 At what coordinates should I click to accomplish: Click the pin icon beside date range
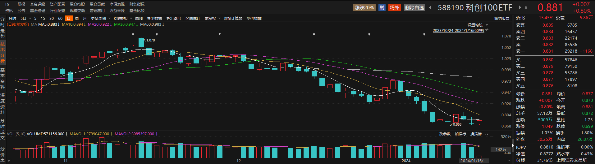[487, 30]
